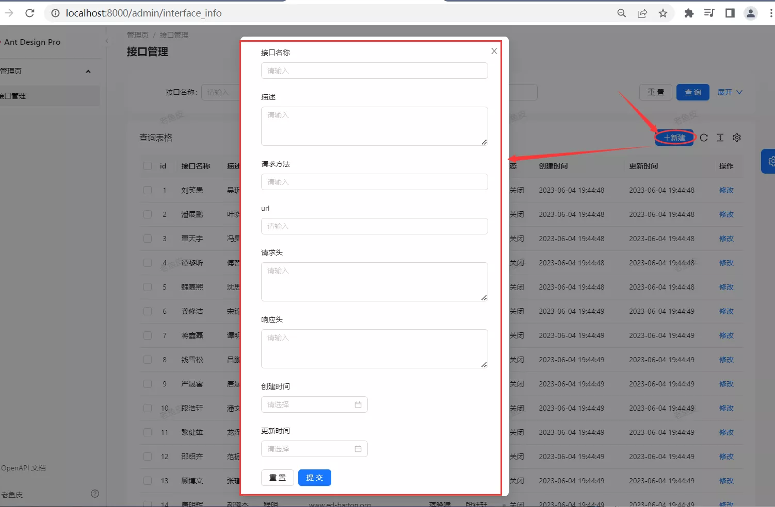The height and width of the screenshot is (507, 775).
Task: Check the row checkbox for 严晟睿
Action: pyautogui.click(x=148, y=384)
